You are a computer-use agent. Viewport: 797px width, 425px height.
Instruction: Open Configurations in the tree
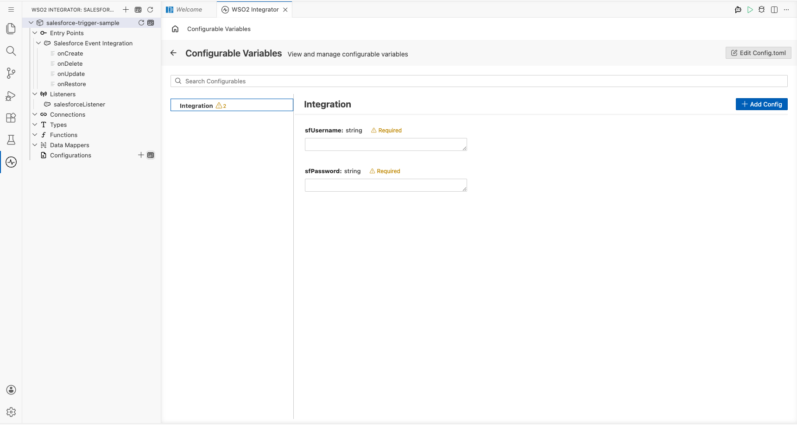click(70, 155)
